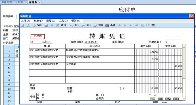The image size is (196, 105).
Task: Click double-chevron expand icon at voucher bottom
Action: 176,99
